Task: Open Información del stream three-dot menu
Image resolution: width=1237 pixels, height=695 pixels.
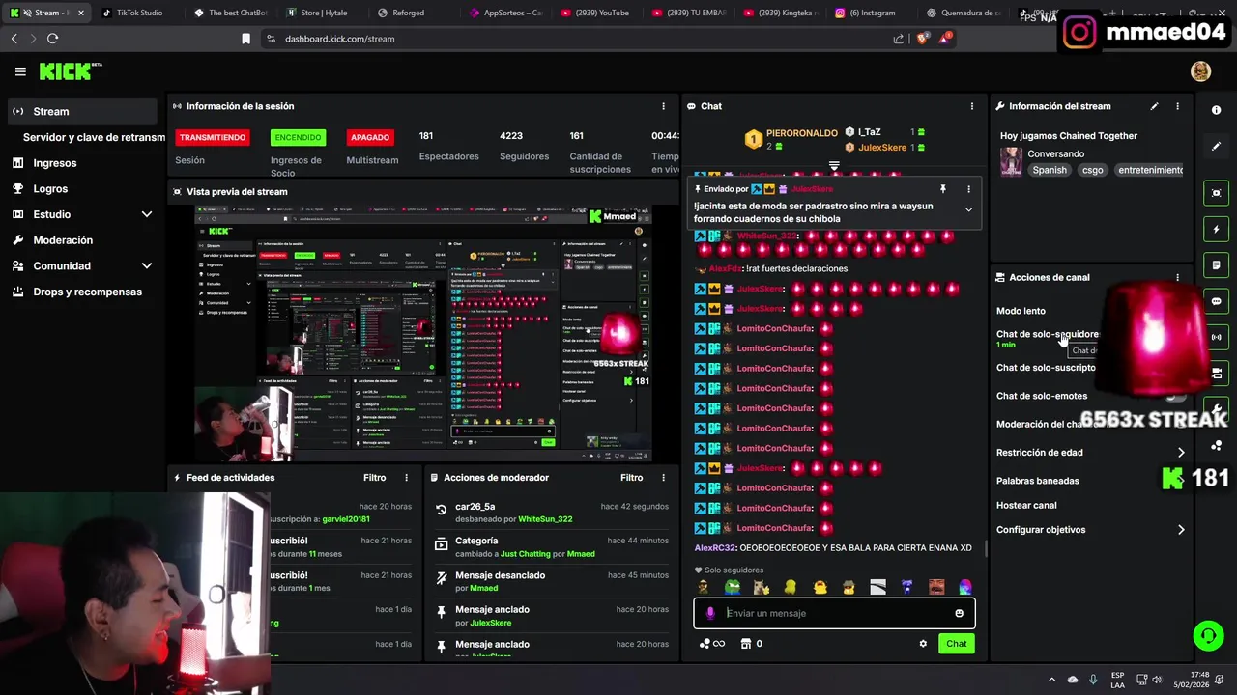Action: click(x=1177, y=106)
